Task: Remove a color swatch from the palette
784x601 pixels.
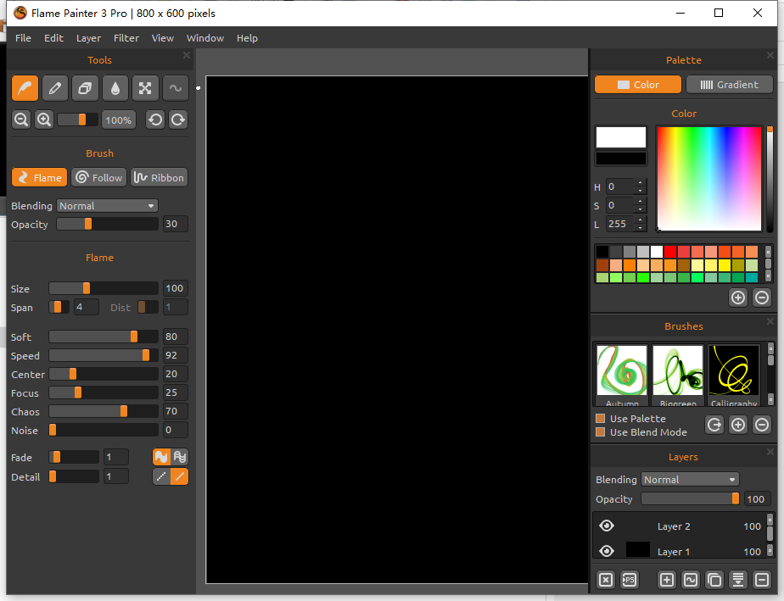Action: (x=761, y=298)
